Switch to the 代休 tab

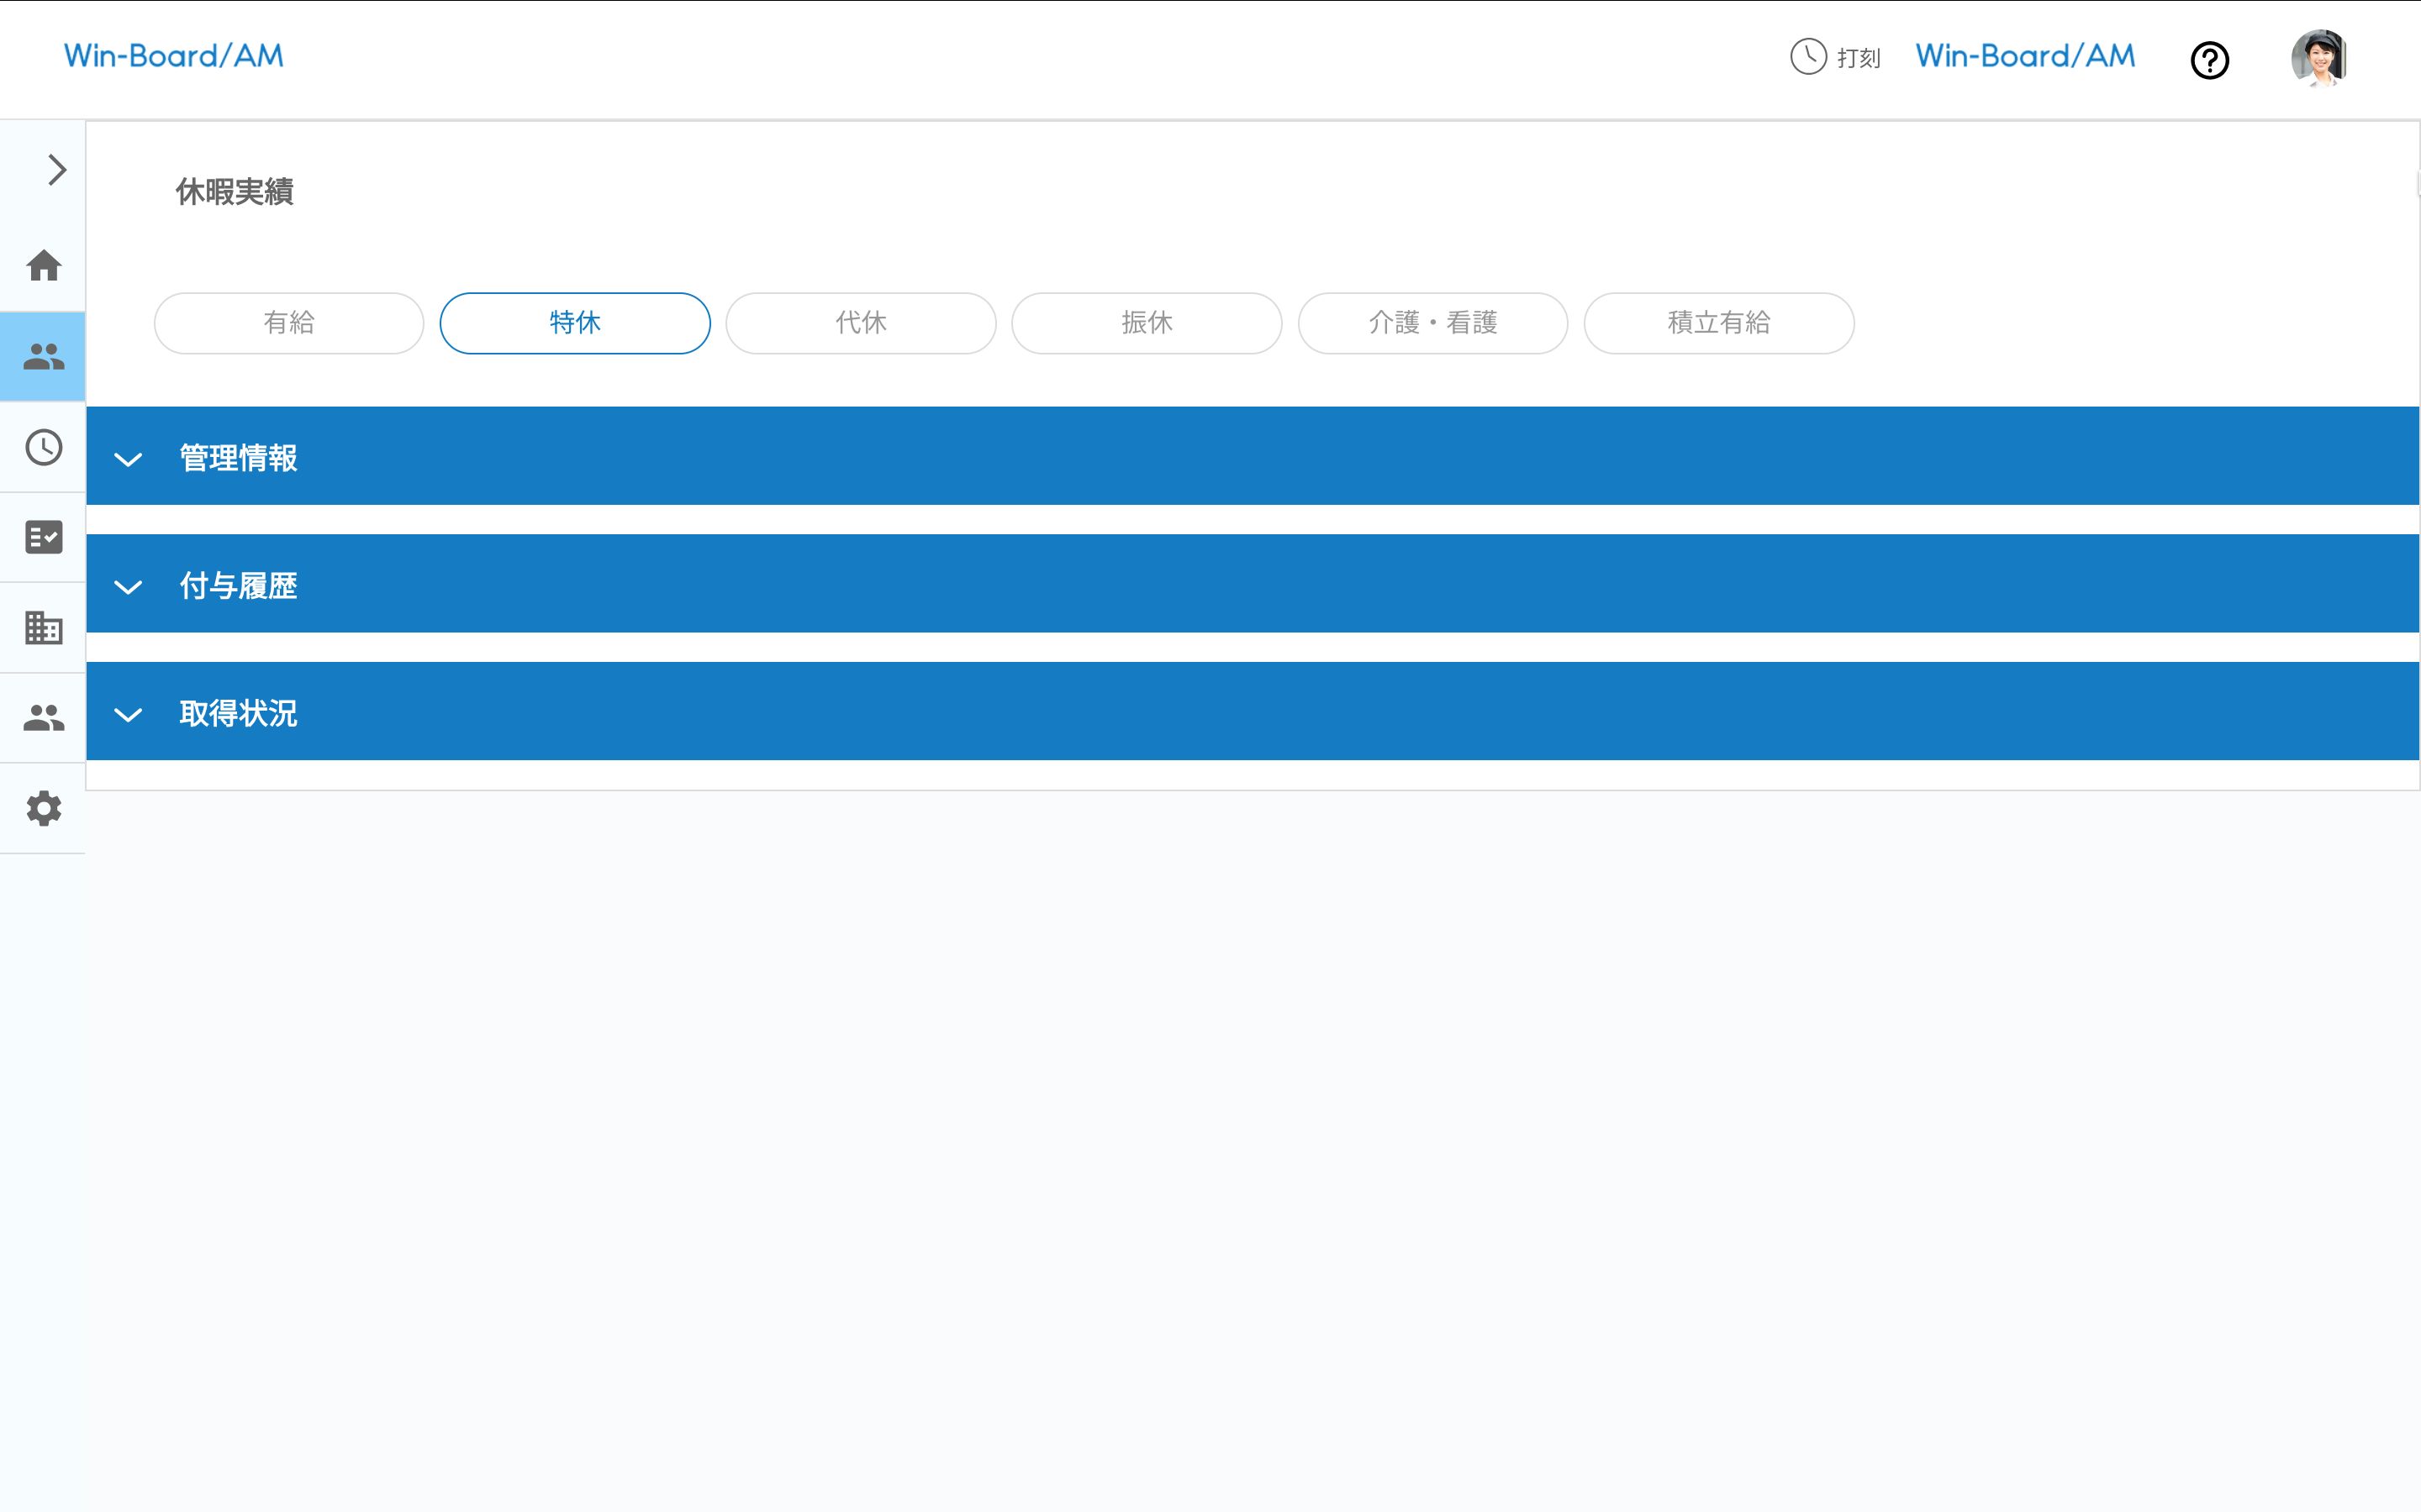(x=860, y=323)
